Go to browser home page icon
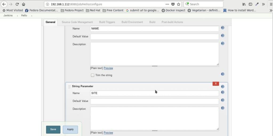This screenshot has width=273, height=136. click(23, 4)
